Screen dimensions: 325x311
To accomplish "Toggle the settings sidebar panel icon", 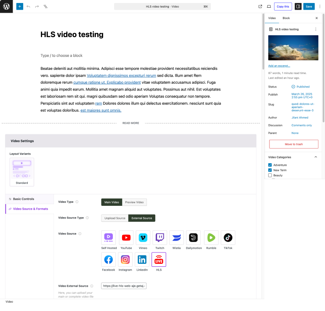I will pos(298,7).
